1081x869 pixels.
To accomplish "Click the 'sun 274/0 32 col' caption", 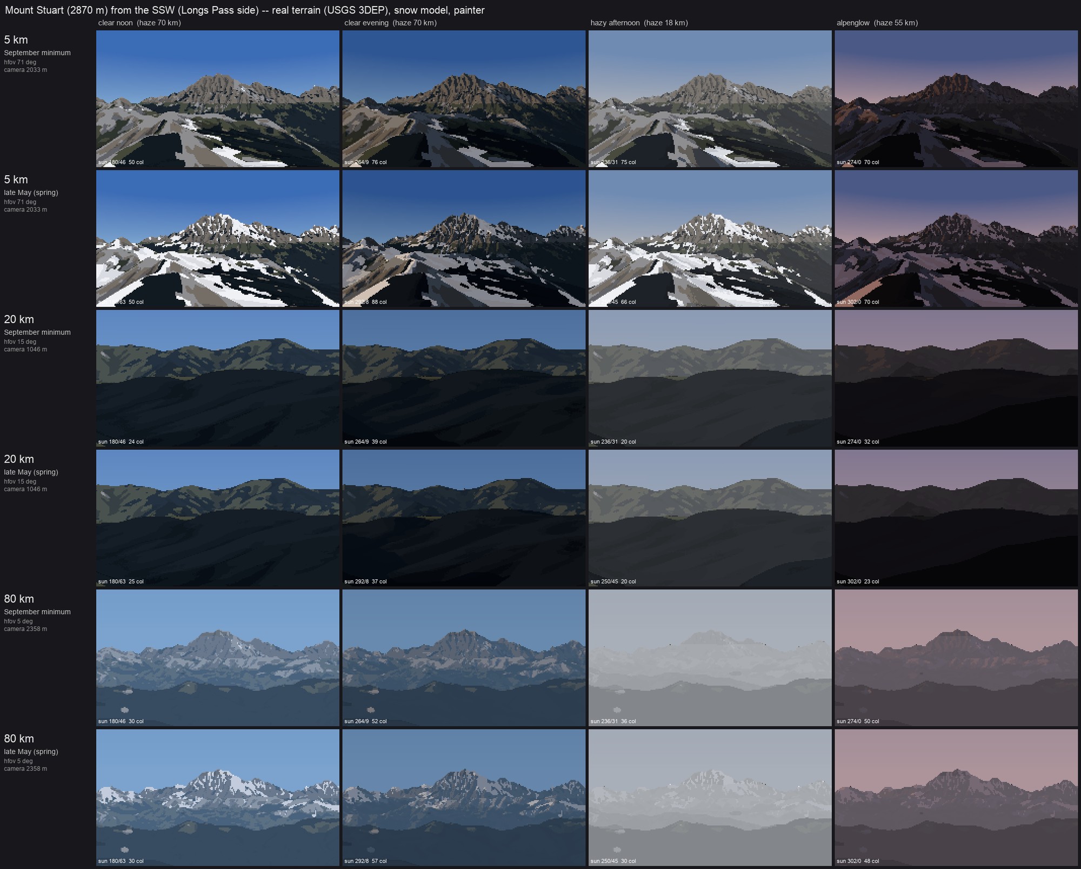I will pyautogui.click(x=858, y=442).
